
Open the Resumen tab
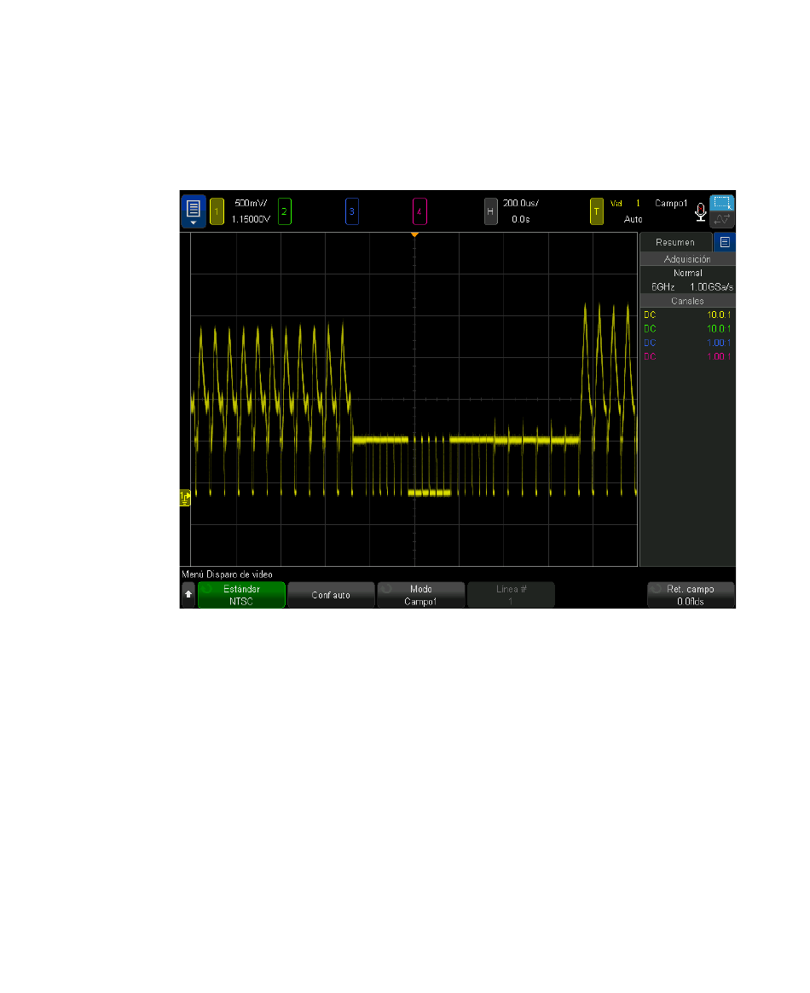(675, 242)
